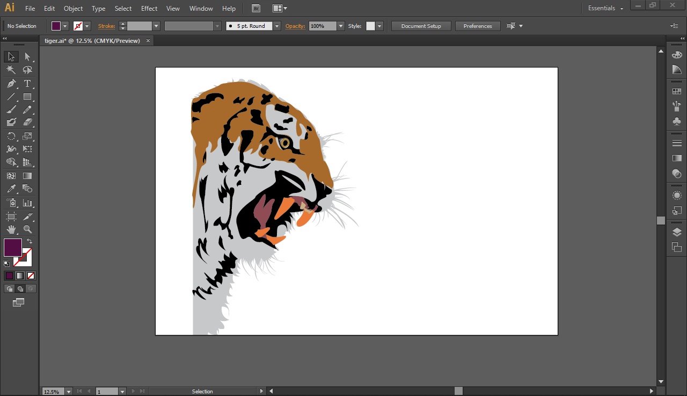Select the Eyedropper tool
Screen dimensions: 687x396
pyautogui.click(x=11, y=189)
